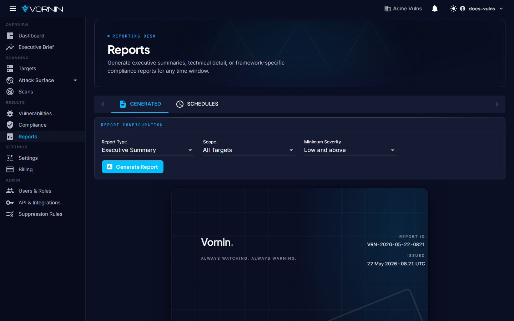Click the Attack Surface label

tap(36, 80)
